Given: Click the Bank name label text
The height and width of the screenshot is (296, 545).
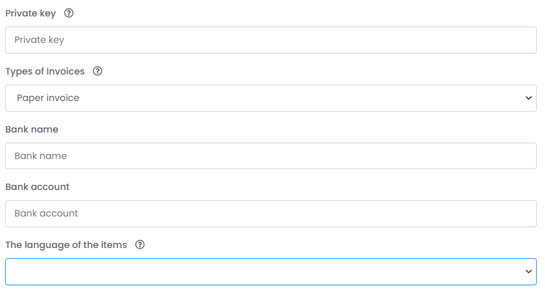Looking at the screenshot, I should pyautogui.click(x=32, y=129).
